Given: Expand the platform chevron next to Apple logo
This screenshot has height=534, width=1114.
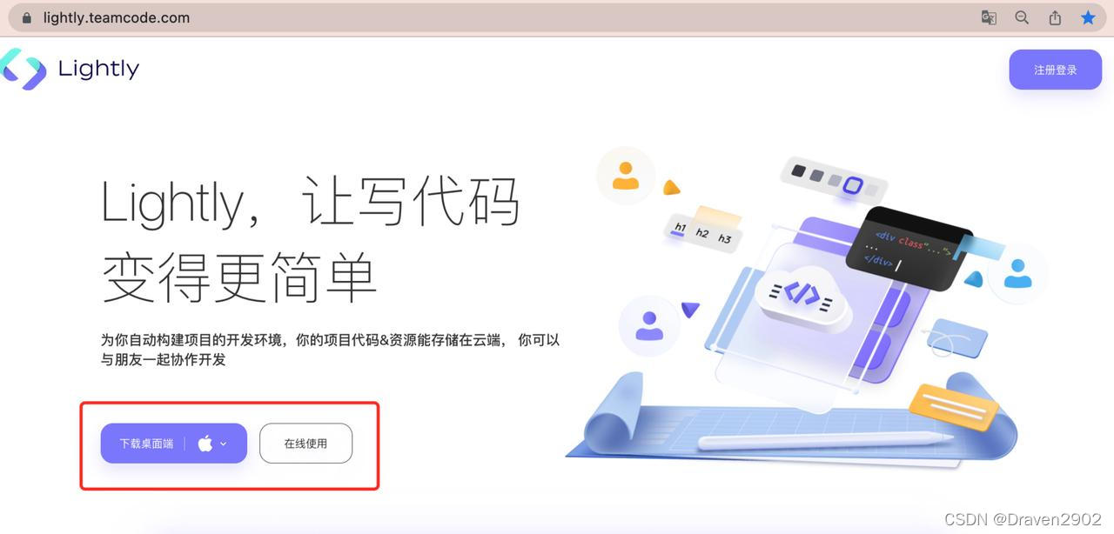Looking at the screenshot, I should pos(224,444).
